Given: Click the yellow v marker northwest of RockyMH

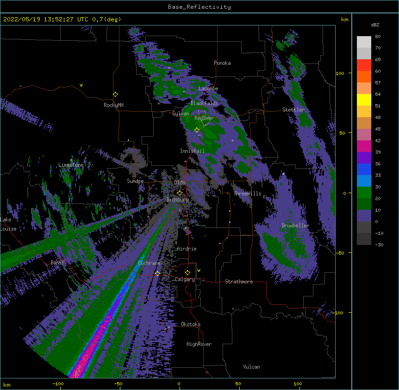Looking at the screenshot, I should (x=81, y=85).
